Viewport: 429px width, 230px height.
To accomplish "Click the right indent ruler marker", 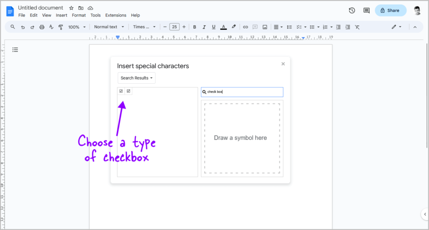I will (303, 38).
